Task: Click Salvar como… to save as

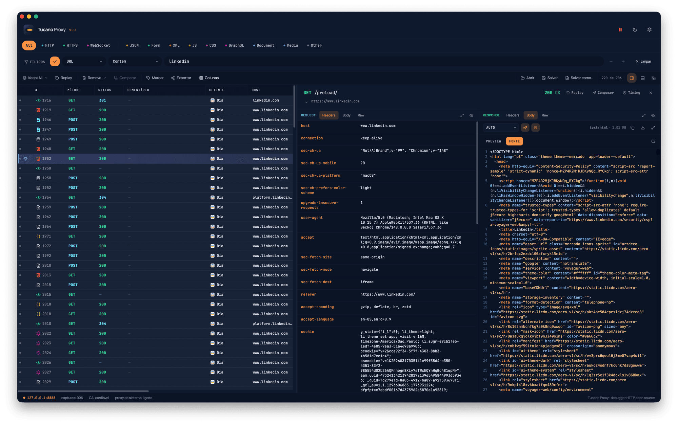Action: click(579, 78)
